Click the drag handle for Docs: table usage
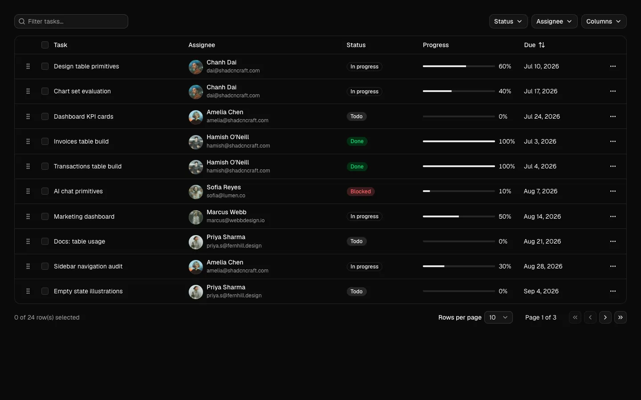Image resolution: width=641 pixels, height=400 pixels. [28, 241]
